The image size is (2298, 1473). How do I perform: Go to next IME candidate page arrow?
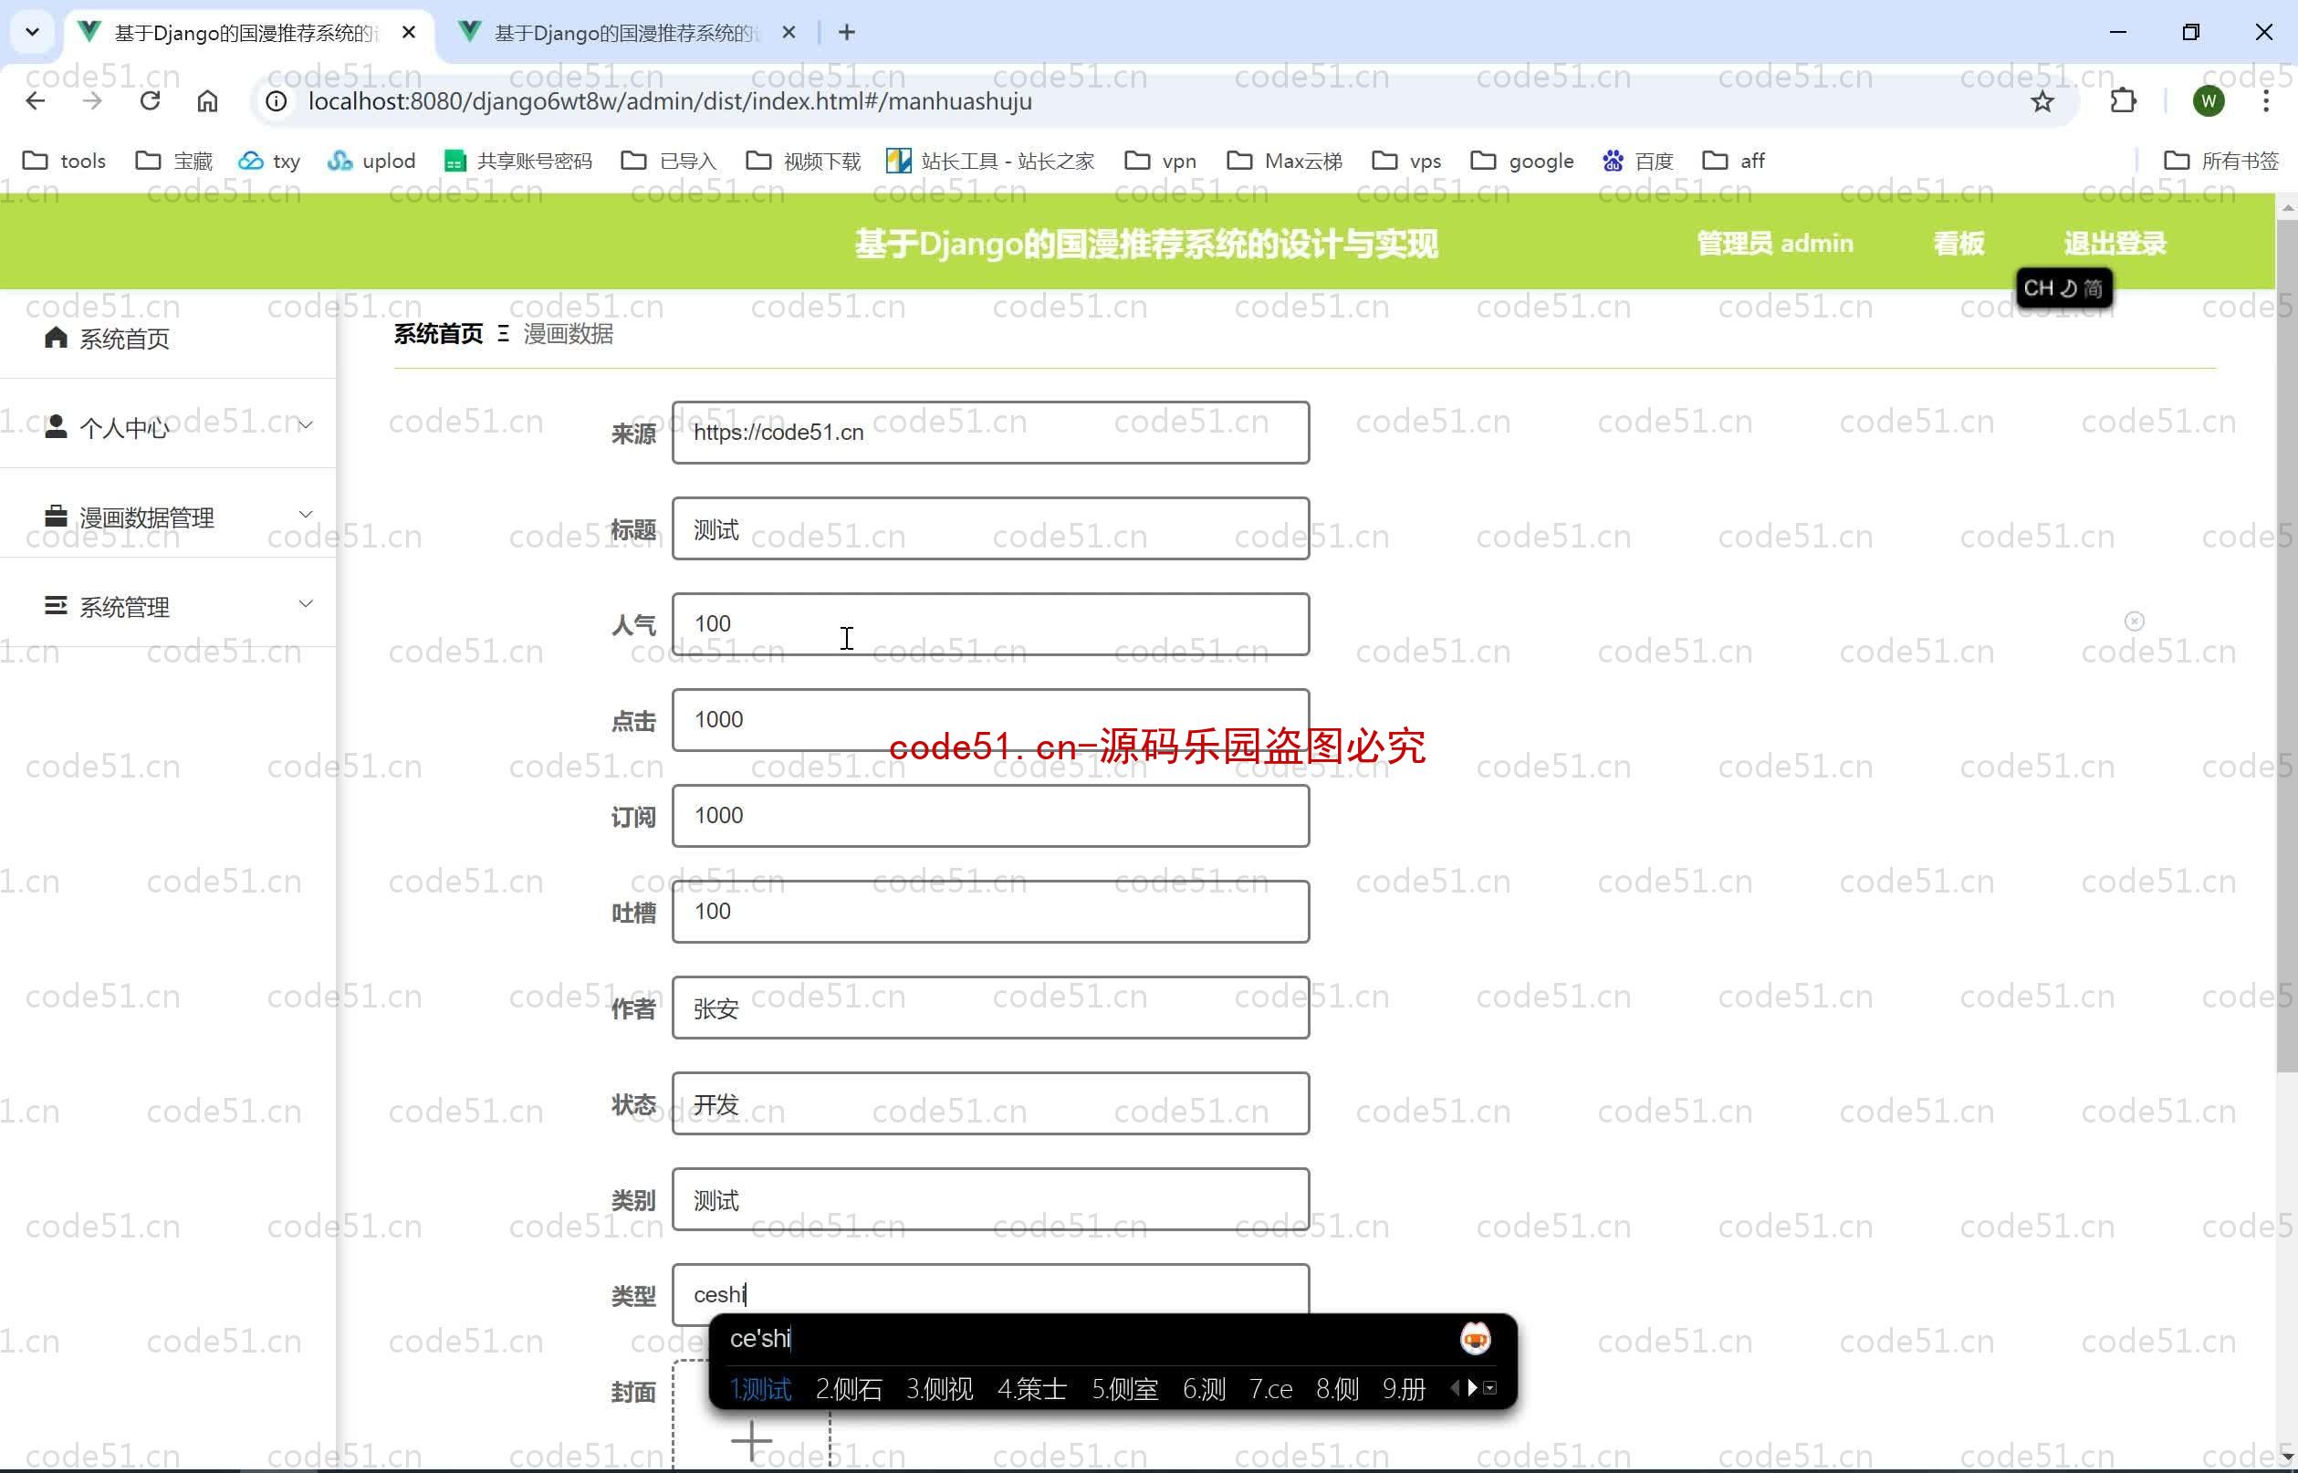pyautogui.click(x=1472, y=1388)
